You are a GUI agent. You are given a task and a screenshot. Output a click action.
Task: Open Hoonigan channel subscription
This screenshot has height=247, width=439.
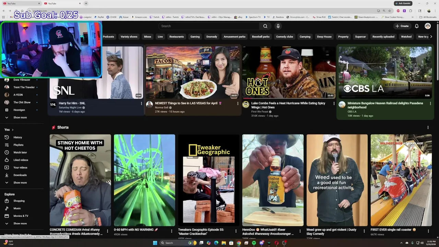[22, 110]
